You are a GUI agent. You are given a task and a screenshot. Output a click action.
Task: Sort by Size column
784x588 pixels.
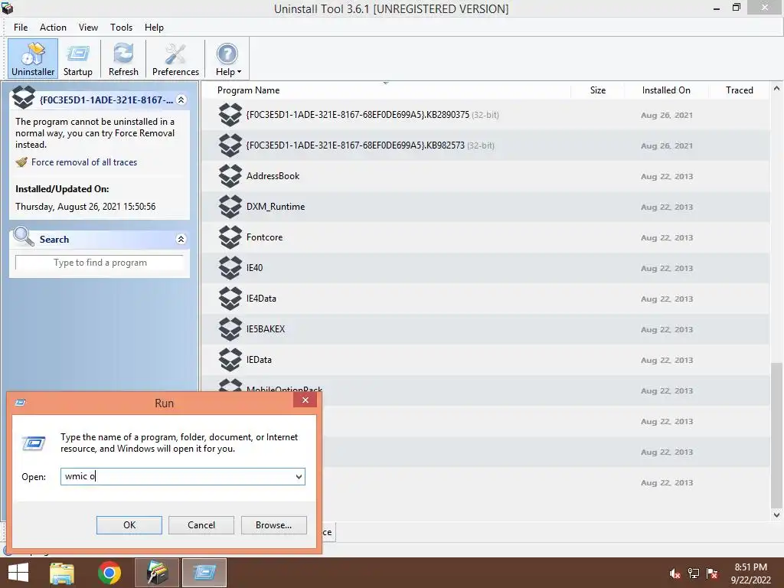coord(597,90)
